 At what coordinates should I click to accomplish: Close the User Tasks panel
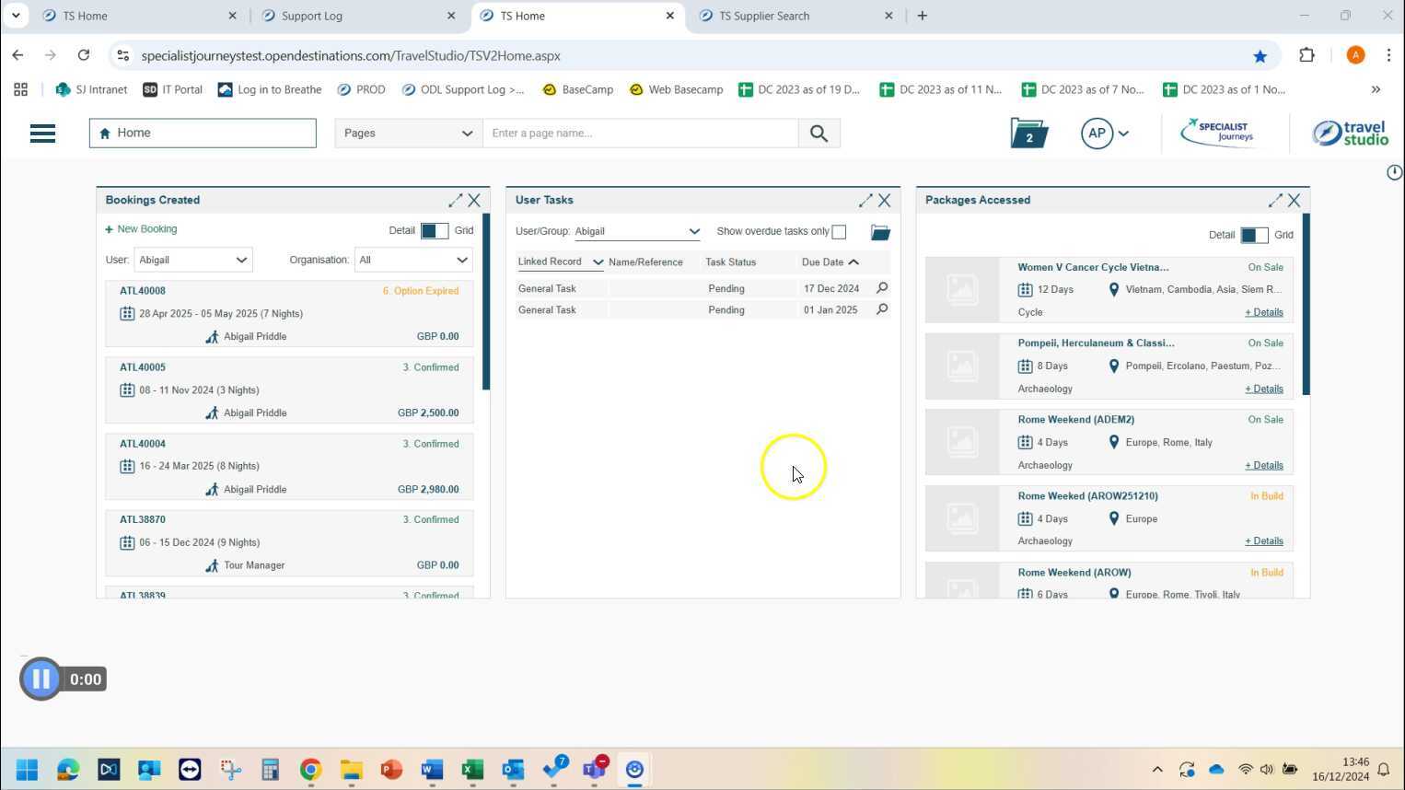(884, 200)
